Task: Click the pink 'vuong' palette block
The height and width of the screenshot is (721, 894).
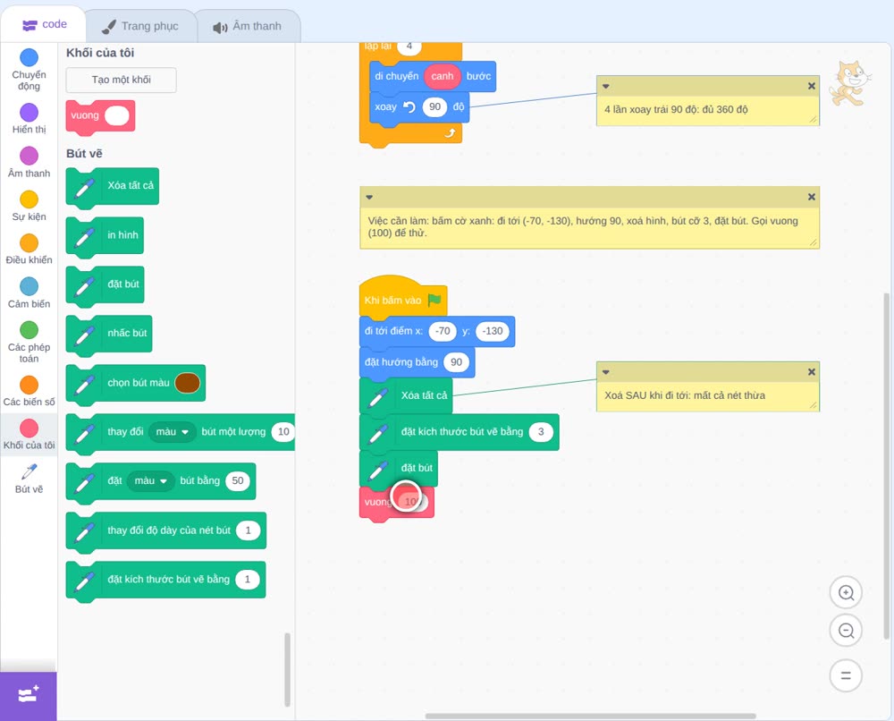Action: (100, 116)
